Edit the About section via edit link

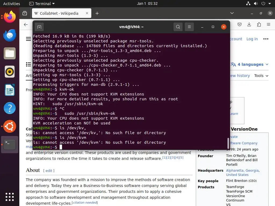coord(49,171)
